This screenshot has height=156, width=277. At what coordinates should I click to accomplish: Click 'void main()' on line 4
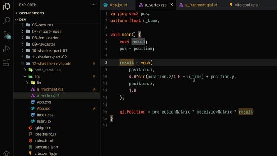point(123,35)
